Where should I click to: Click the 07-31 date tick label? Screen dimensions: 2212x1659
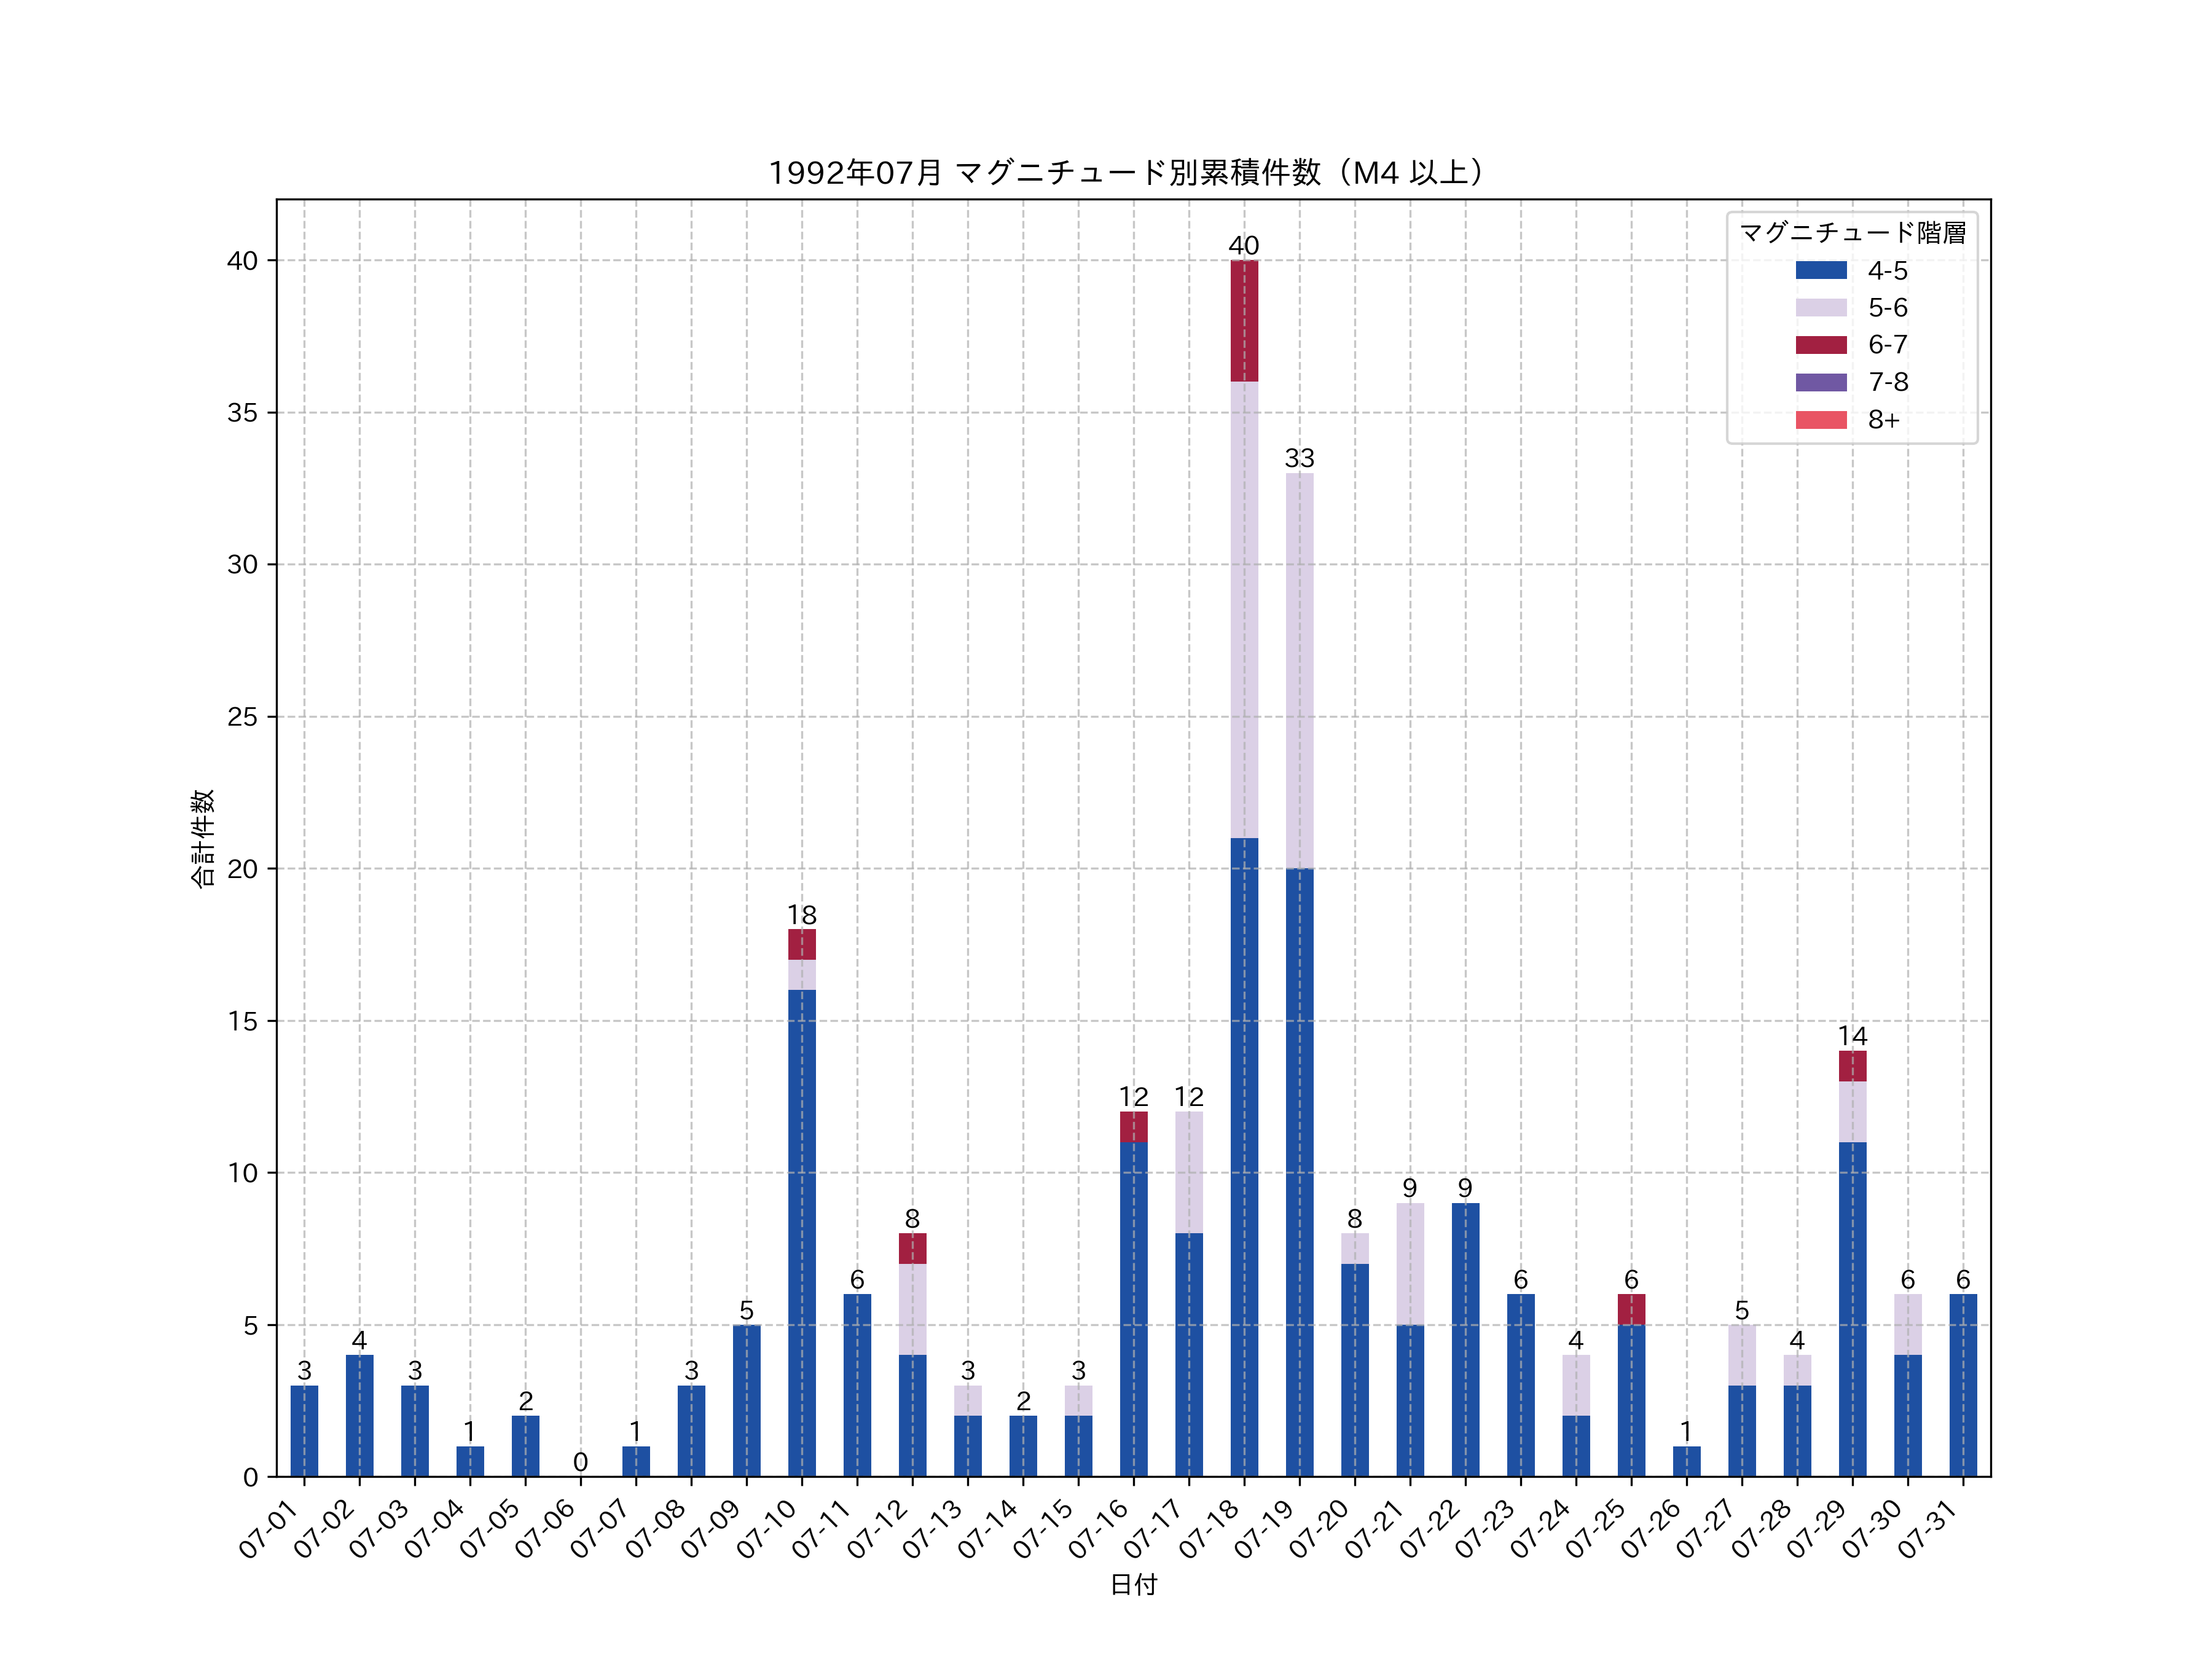click(x=1928, y=1530)
